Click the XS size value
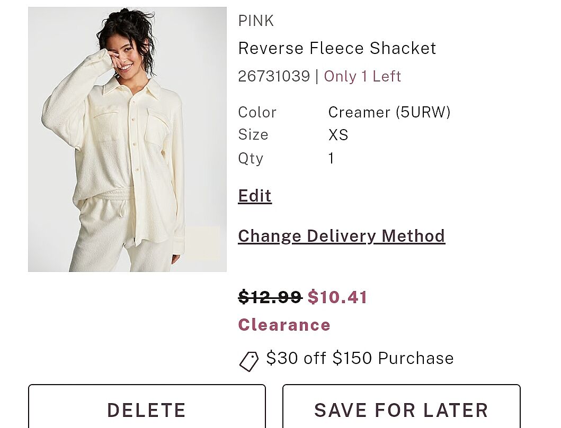Screen dimensions: 561x428 click(338, 135)
